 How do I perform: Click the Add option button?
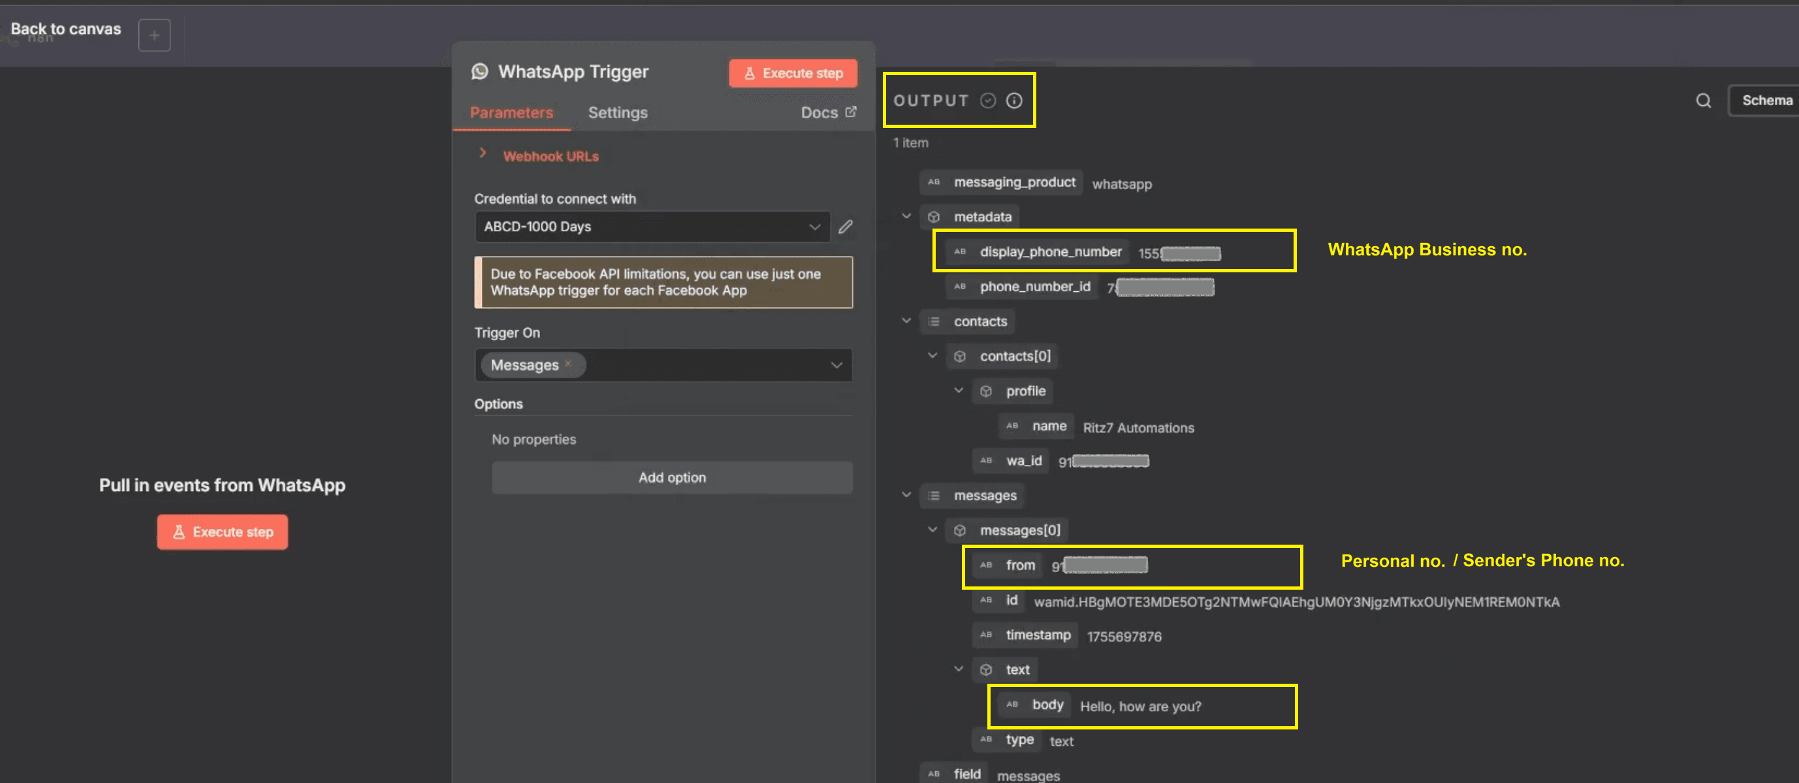coord(672,478)
